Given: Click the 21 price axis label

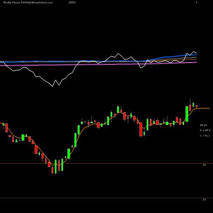Looking at the screenshot, I should 204,199.
